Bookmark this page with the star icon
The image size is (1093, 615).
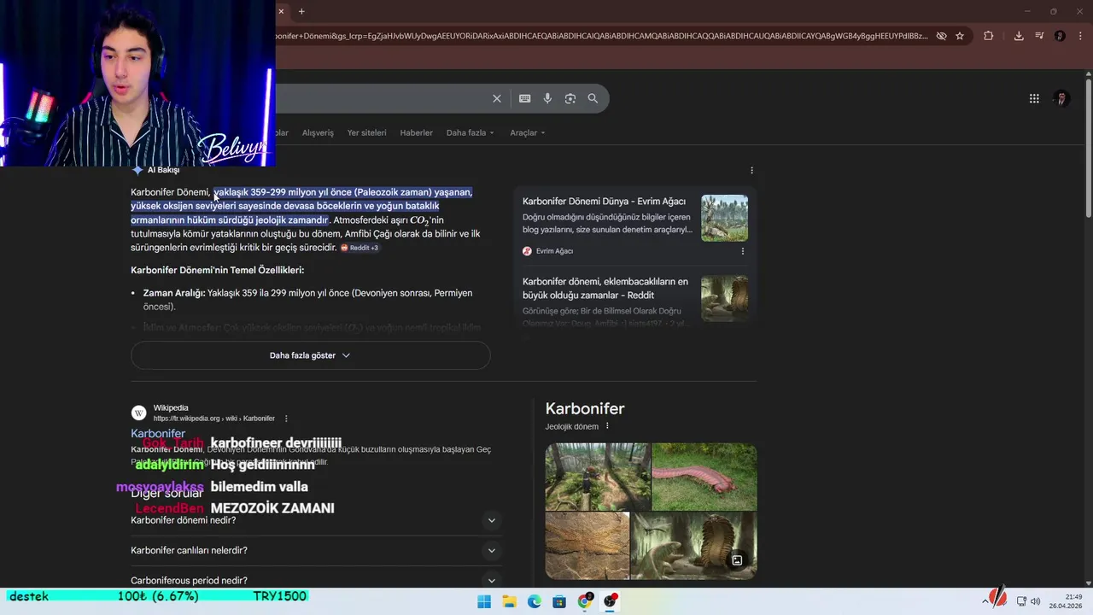[960, 36]
